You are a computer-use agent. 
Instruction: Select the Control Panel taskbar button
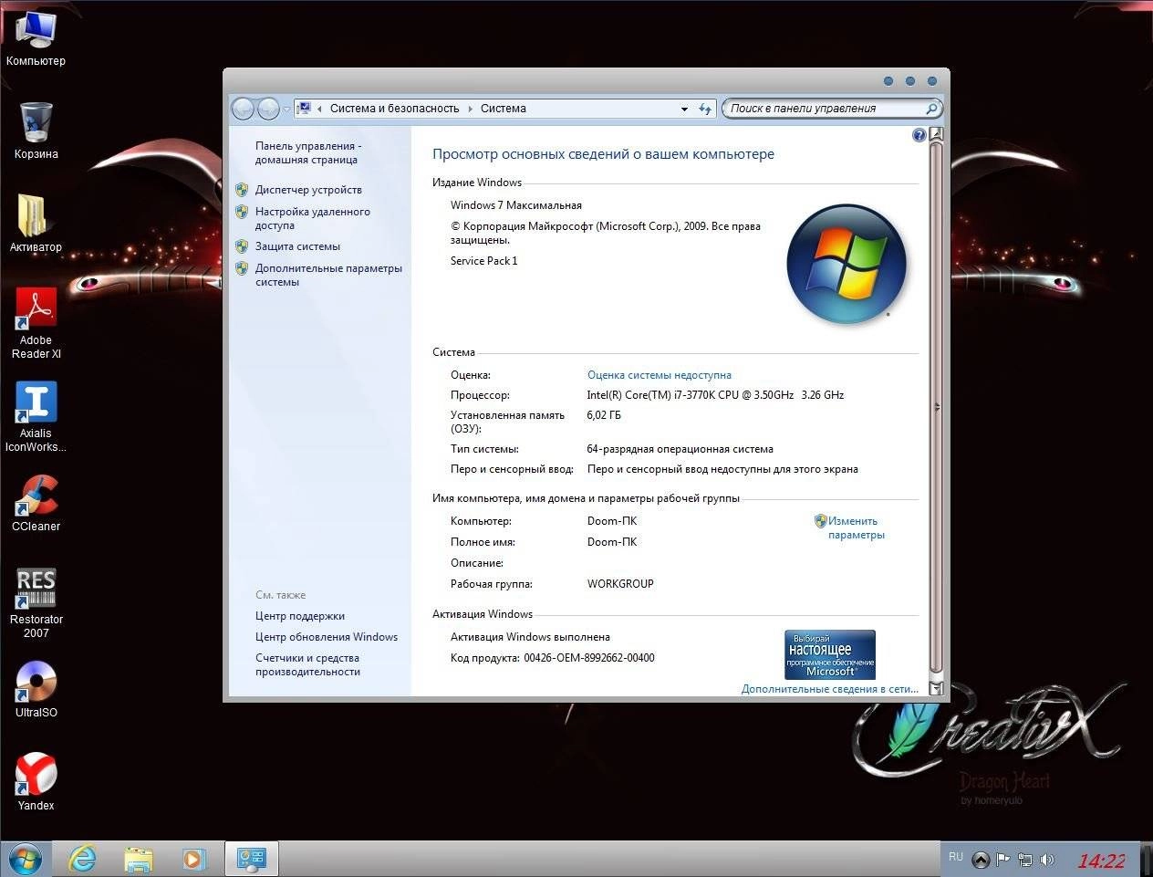(x=251, y=859)
